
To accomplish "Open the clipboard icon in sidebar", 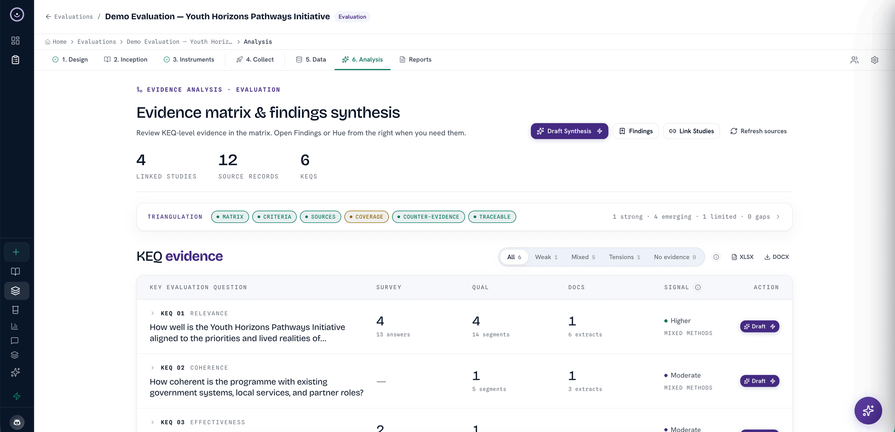I will coord(15,60).
